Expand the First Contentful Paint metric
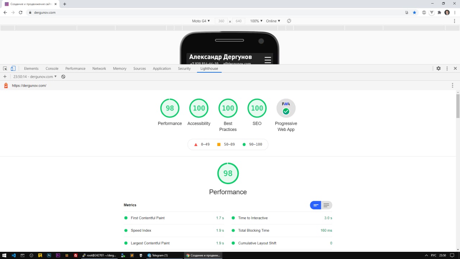 click(174, 218)
